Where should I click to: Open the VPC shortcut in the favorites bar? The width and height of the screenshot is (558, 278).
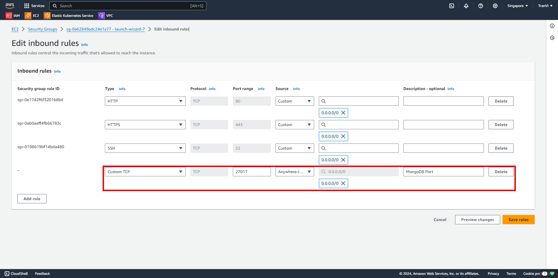pyautogui.click(x=106, y=16)
